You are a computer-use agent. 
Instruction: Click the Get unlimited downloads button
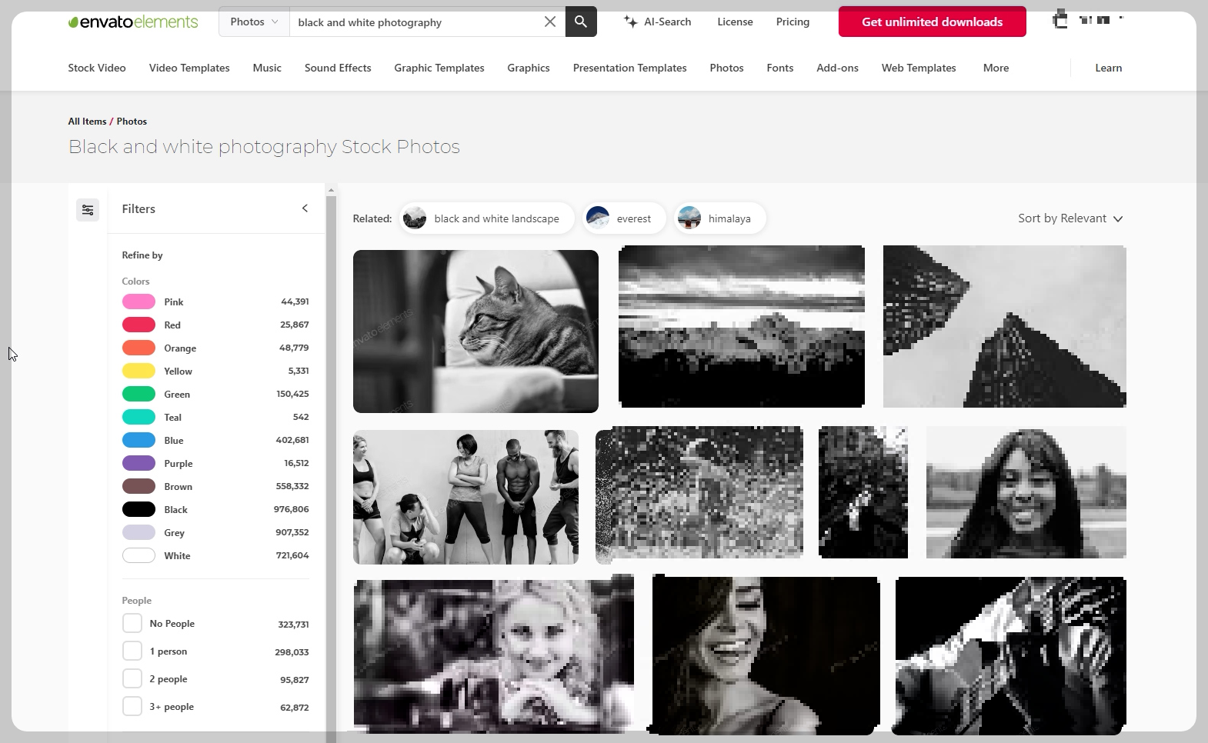coord(933,22)
